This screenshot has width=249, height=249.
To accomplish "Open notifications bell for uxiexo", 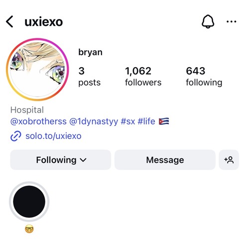I will [208, 21].
